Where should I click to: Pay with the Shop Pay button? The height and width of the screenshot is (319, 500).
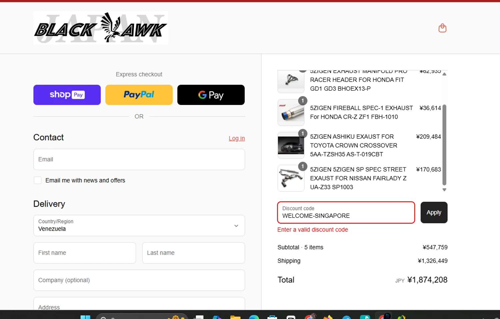pos(67,95)
